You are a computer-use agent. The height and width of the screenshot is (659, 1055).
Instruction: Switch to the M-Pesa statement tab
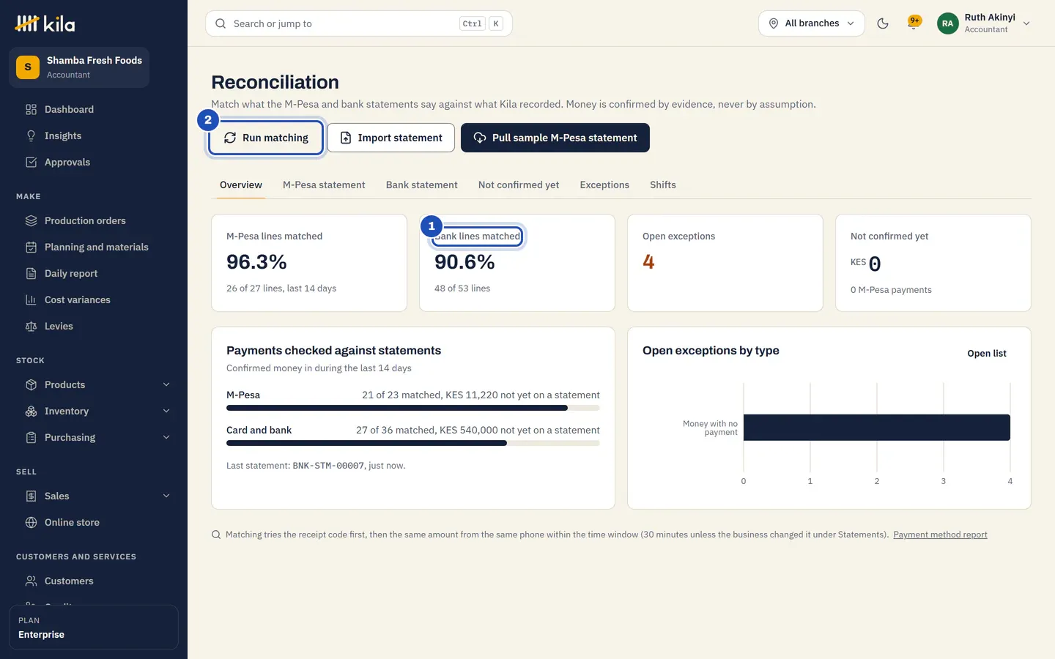click(324, 185)
